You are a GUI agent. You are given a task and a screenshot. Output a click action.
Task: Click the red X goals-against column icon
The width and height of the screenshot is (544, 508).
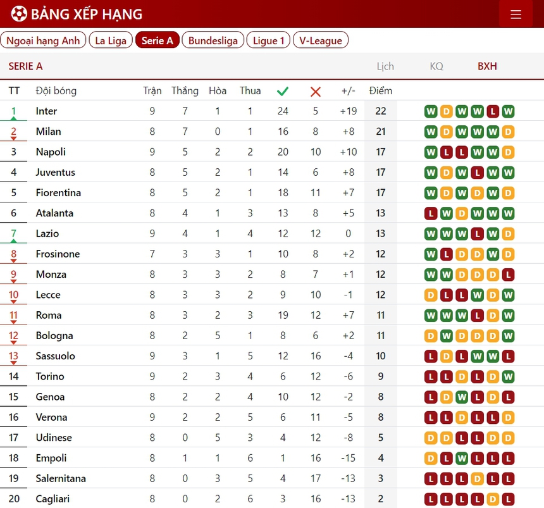tap(316, 91)
